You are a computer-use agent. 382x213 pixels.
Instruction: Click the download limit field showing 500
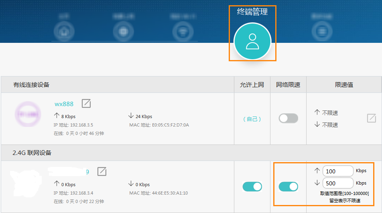pos(337,183)
